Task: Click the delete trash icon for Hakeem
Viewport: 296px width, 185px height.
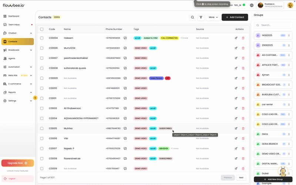Action: tap(243, 38)
